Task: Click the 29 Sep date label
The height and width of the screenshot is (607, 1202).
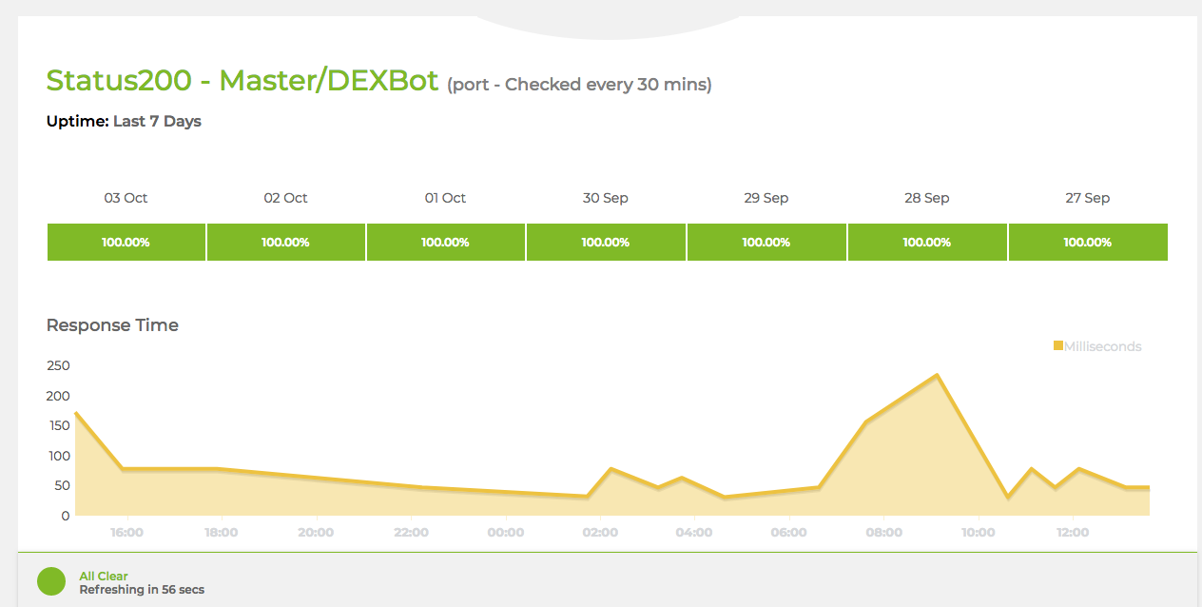Action: 766,198
